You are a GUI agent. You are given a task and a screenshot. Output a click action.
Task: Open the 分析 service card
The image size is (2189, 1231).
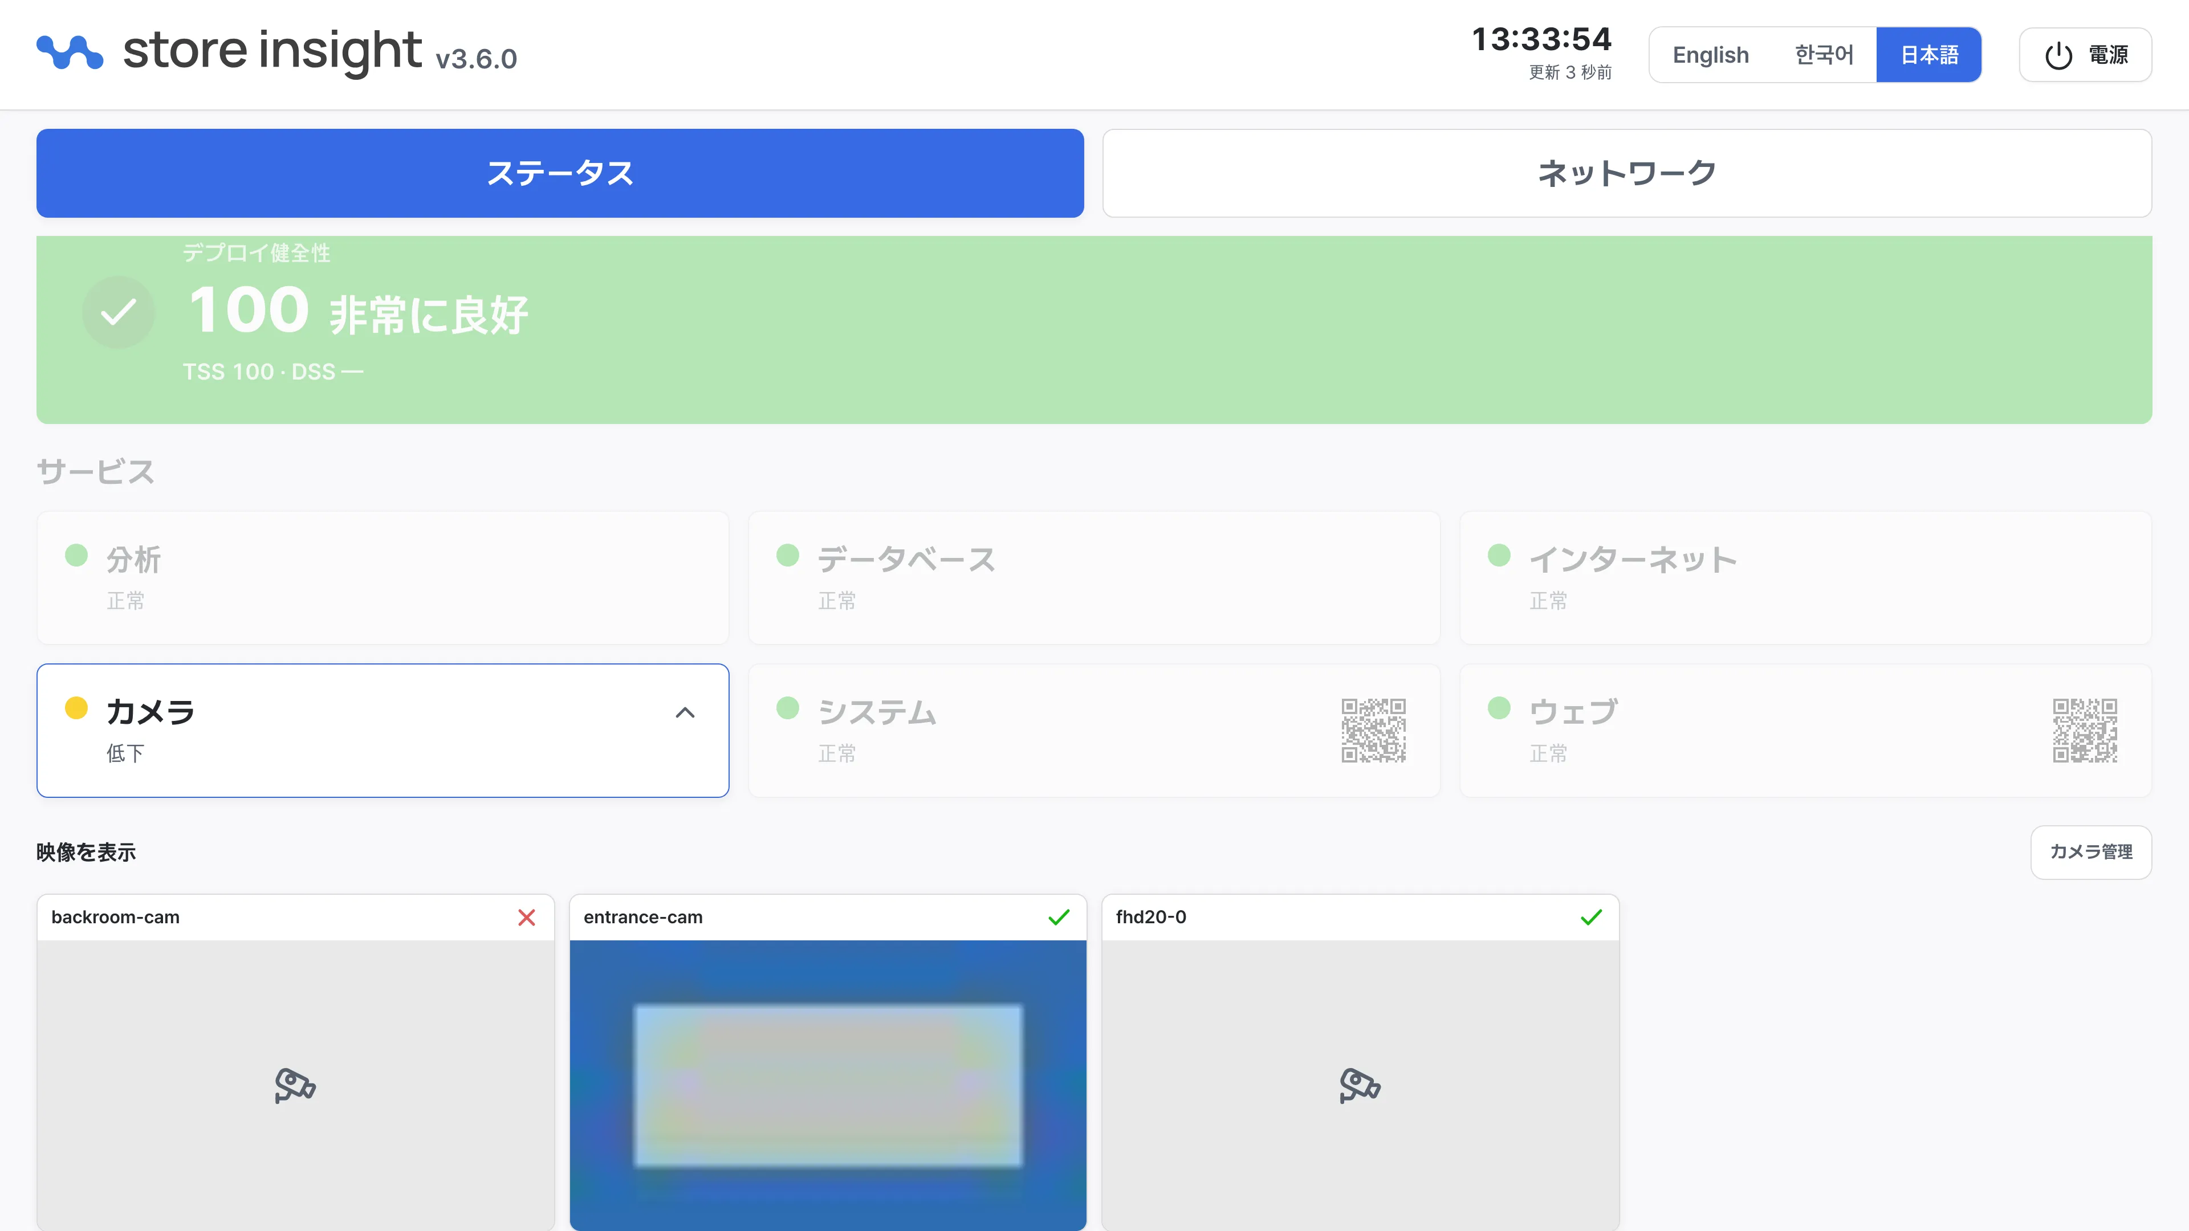tap(383, 578)
